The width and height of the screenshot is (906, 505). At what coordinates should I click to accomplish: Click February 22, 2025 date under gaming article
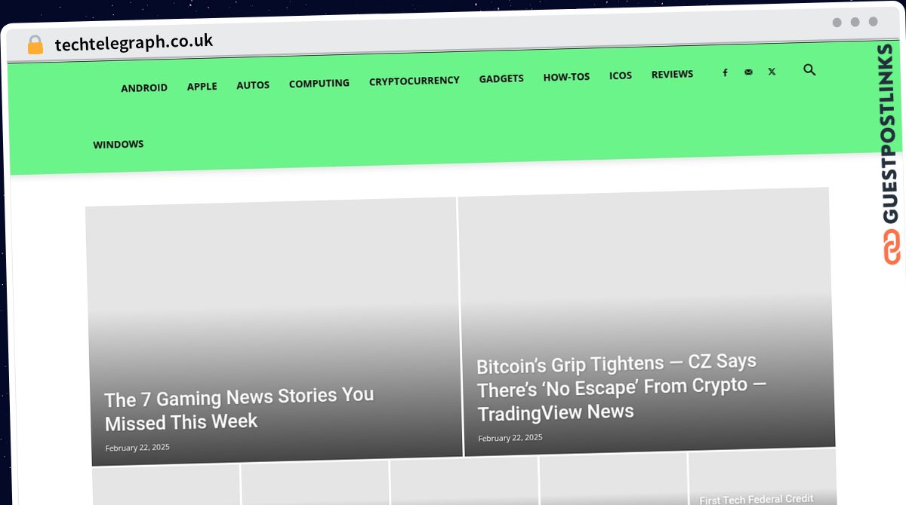click(137, 447)
